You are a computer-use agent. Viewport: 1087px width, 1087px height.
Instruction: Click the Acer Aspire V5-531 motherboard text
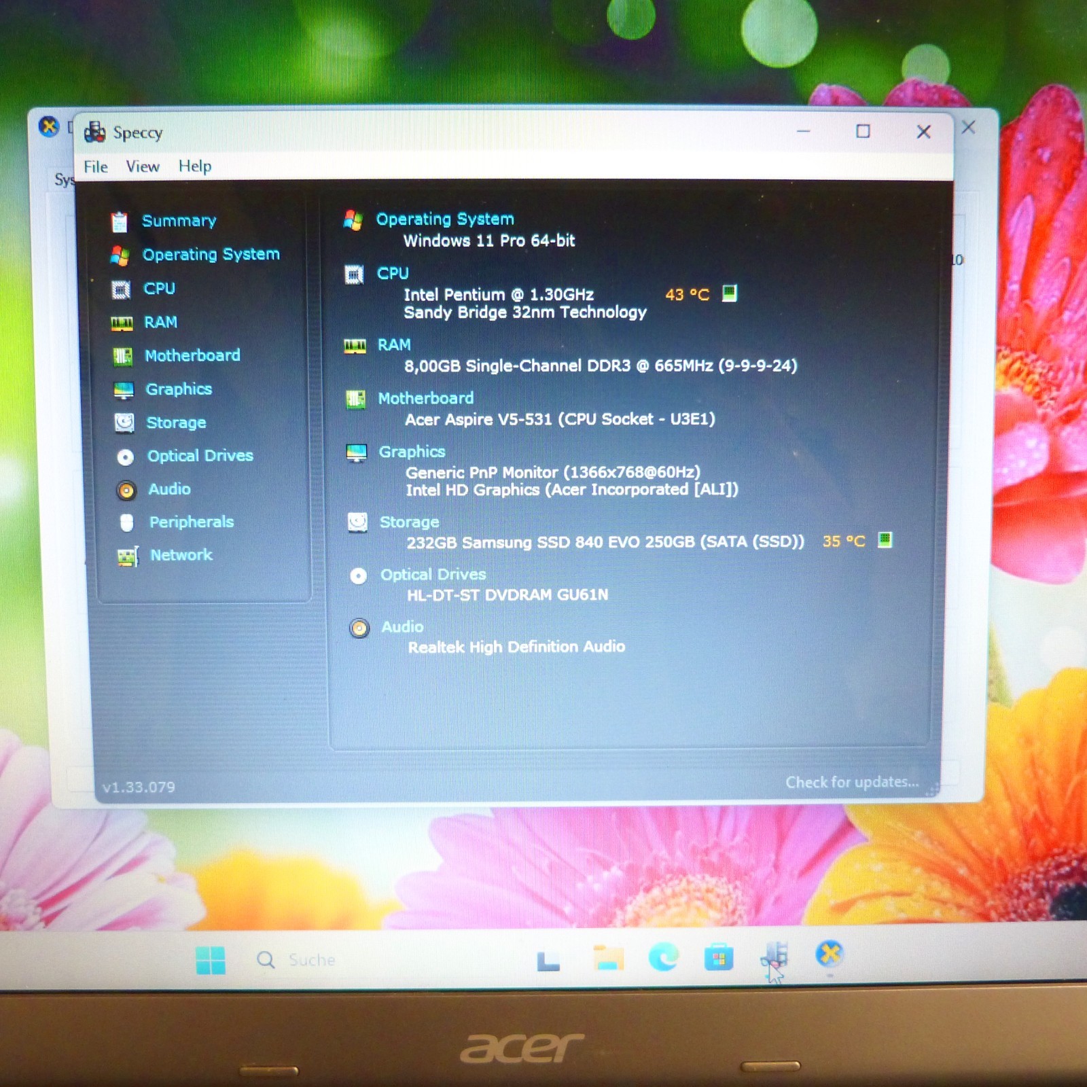(x=560, y=419)
